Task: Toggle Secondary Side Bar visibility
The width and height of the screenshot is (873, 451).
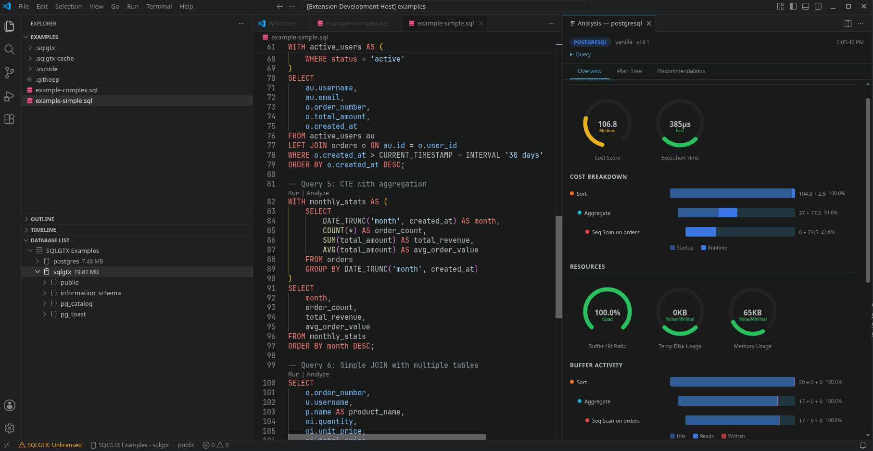Action: 818,6
